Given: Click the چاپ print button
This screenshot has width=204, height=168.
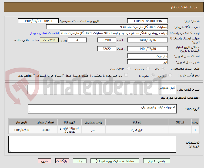Looking at the screenshot, I should (80, 161).
